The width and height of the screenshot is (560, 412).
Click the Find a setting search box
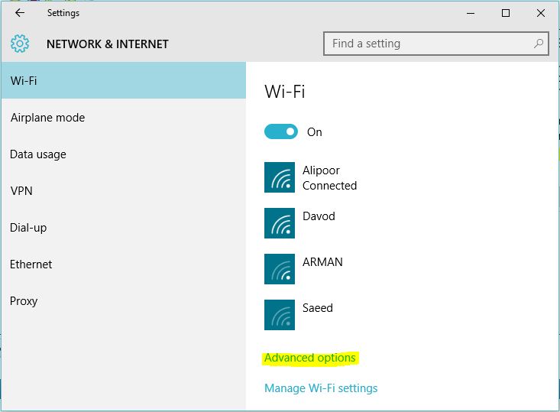(428, 44)
